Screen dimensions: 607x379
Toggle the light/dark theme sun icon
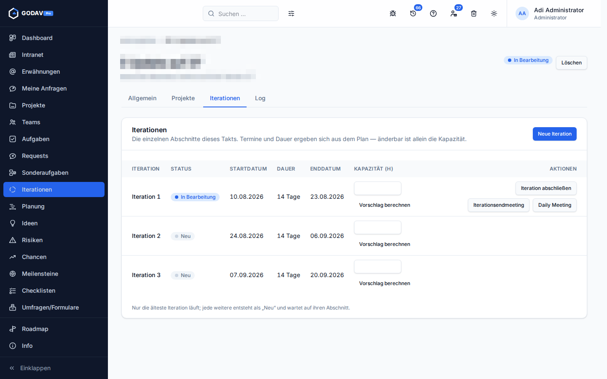click(494, 13)
